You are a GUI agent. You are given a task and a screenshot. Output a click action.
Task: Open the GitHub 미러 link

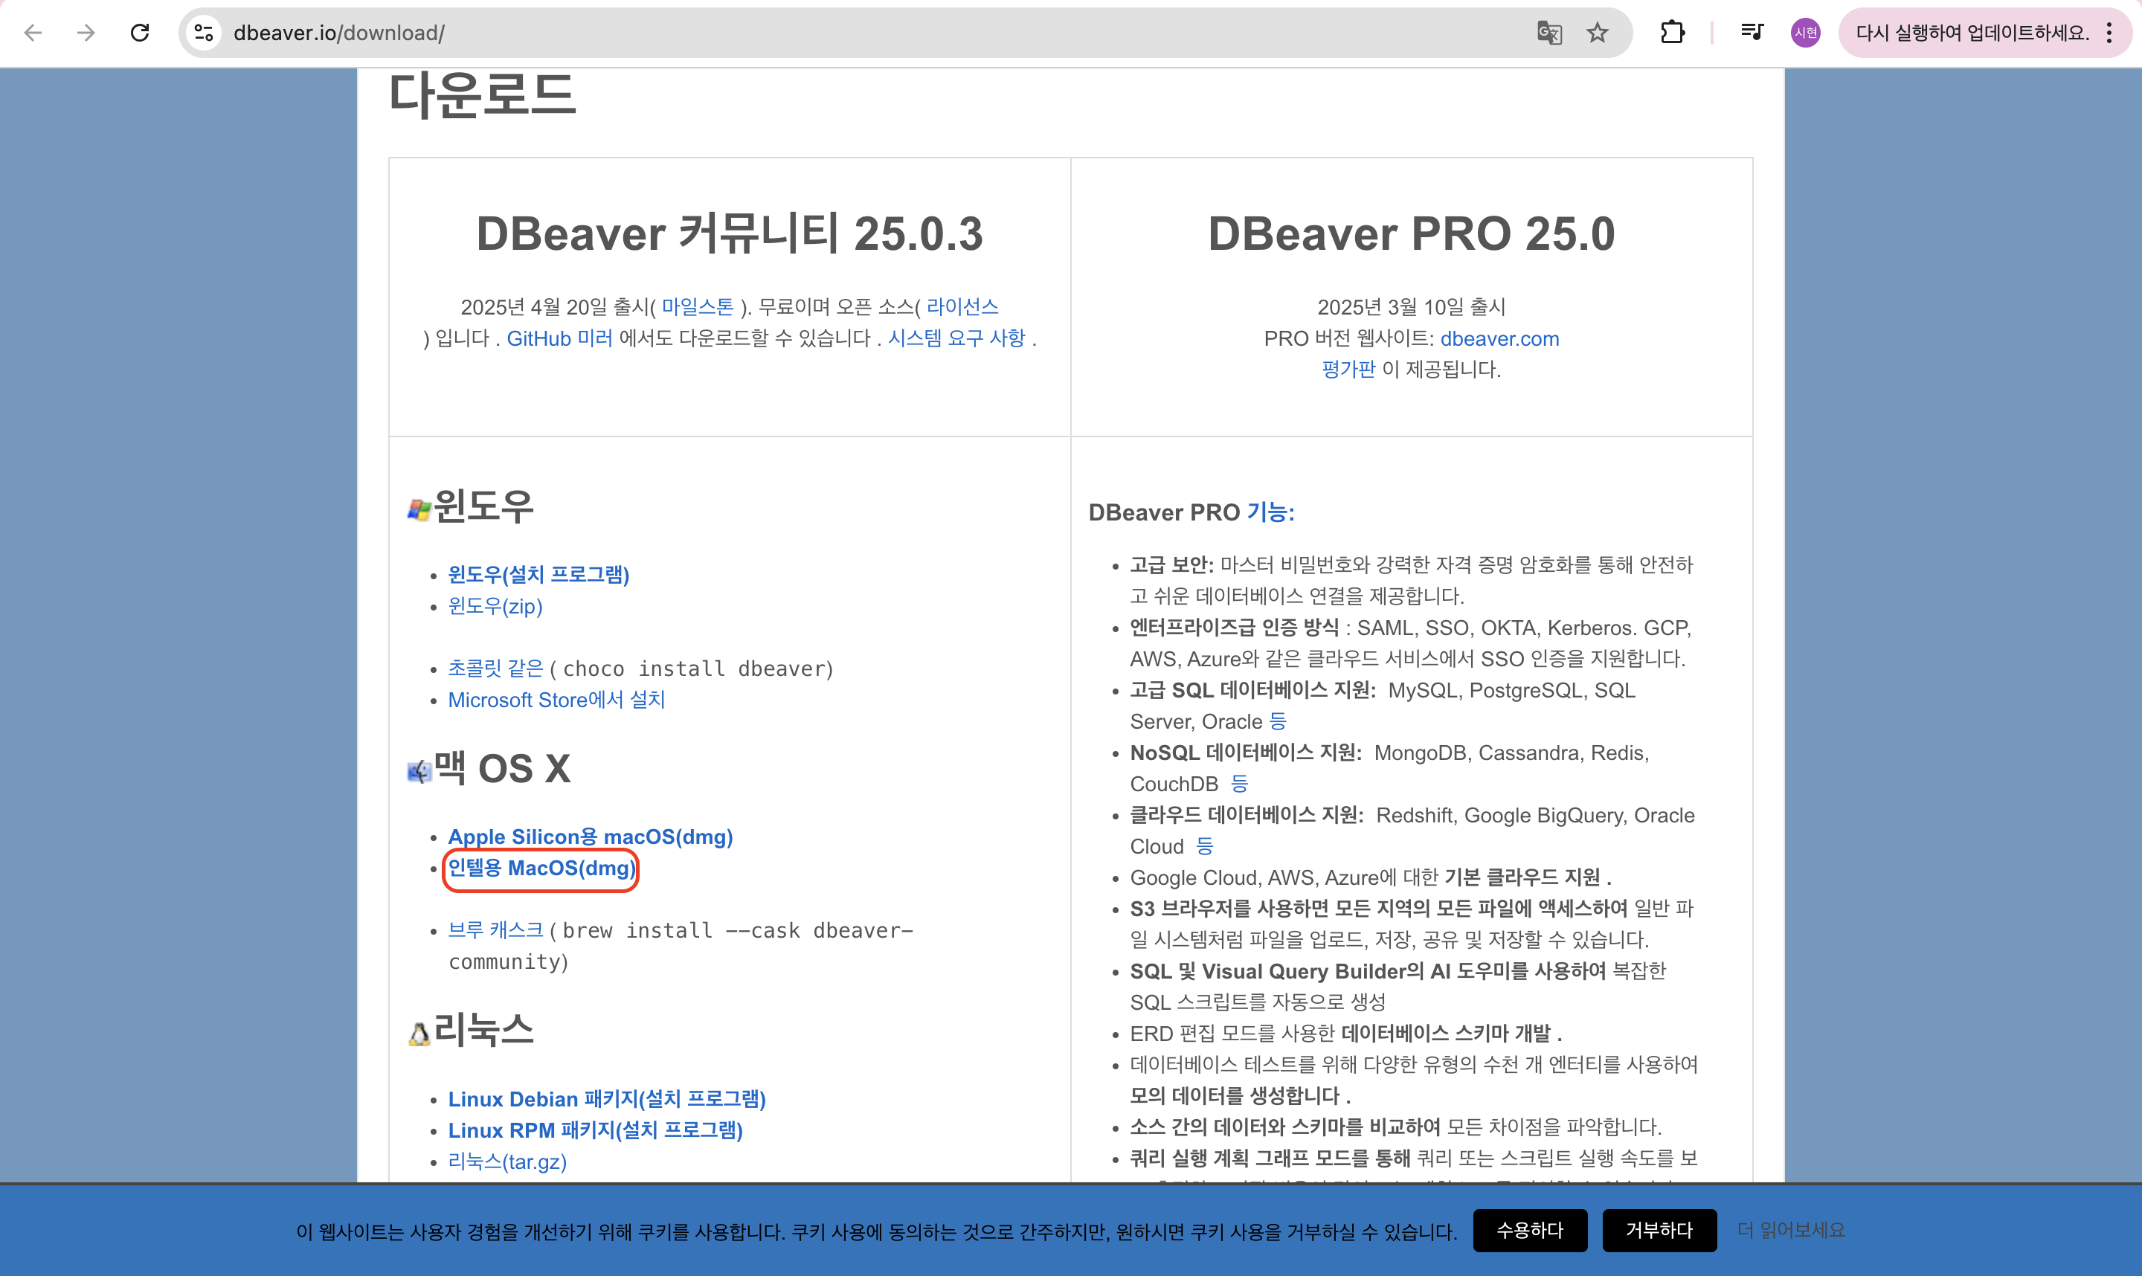tap(560, 338)
